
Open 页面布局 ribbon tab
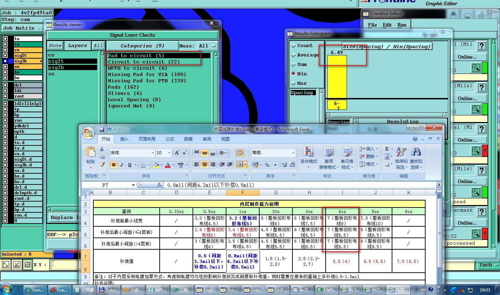147,139
